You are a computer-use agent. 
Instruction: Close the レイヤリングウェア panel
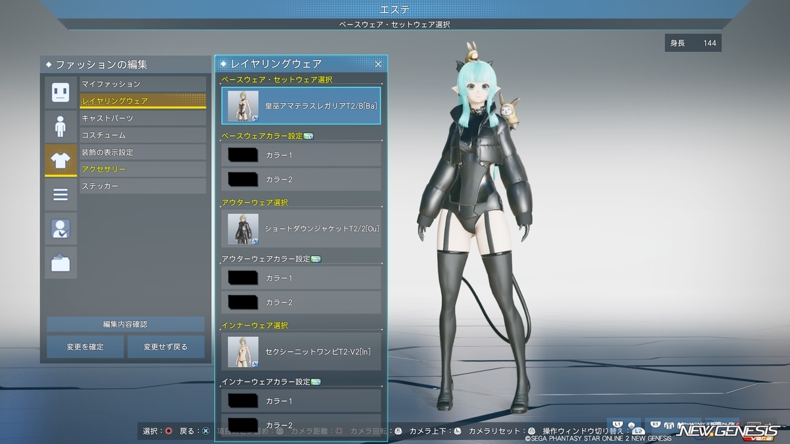pyautogui.click(x=379, y=64)
